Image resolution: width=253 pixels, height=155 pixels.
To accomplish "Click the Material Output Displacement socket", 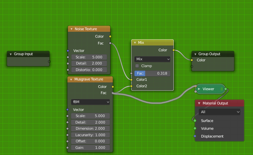I will click(195, 136).
